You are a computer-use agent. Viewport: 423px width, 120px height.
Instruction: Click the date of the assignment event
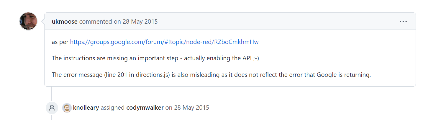pos(187,108)
